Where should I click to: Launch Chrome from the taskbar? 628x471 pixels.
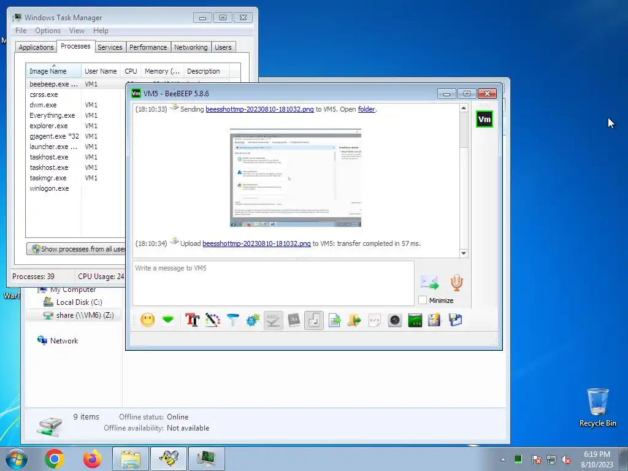click(x=55, y=459)
